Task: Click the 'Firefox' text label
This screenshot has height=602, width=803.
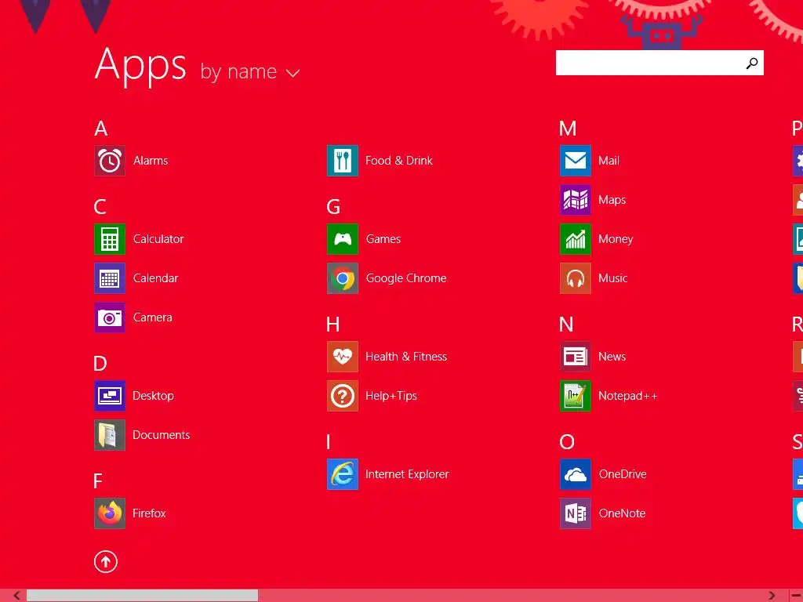Action: 149,513
